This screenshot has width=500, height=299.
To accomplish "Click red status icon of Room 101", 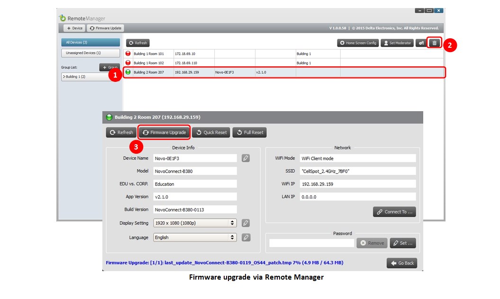I will coord(128,53).
